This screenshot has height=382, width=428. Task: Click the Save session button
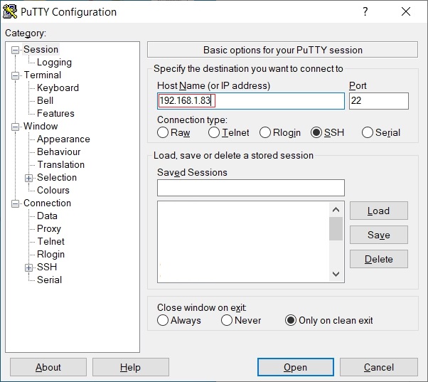click(x=378, y=235)
